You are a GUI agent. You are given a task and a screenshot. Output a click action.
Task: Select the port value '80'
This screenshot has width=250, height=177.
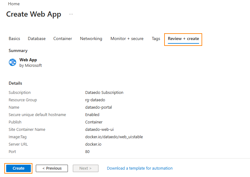pos(87,152)
